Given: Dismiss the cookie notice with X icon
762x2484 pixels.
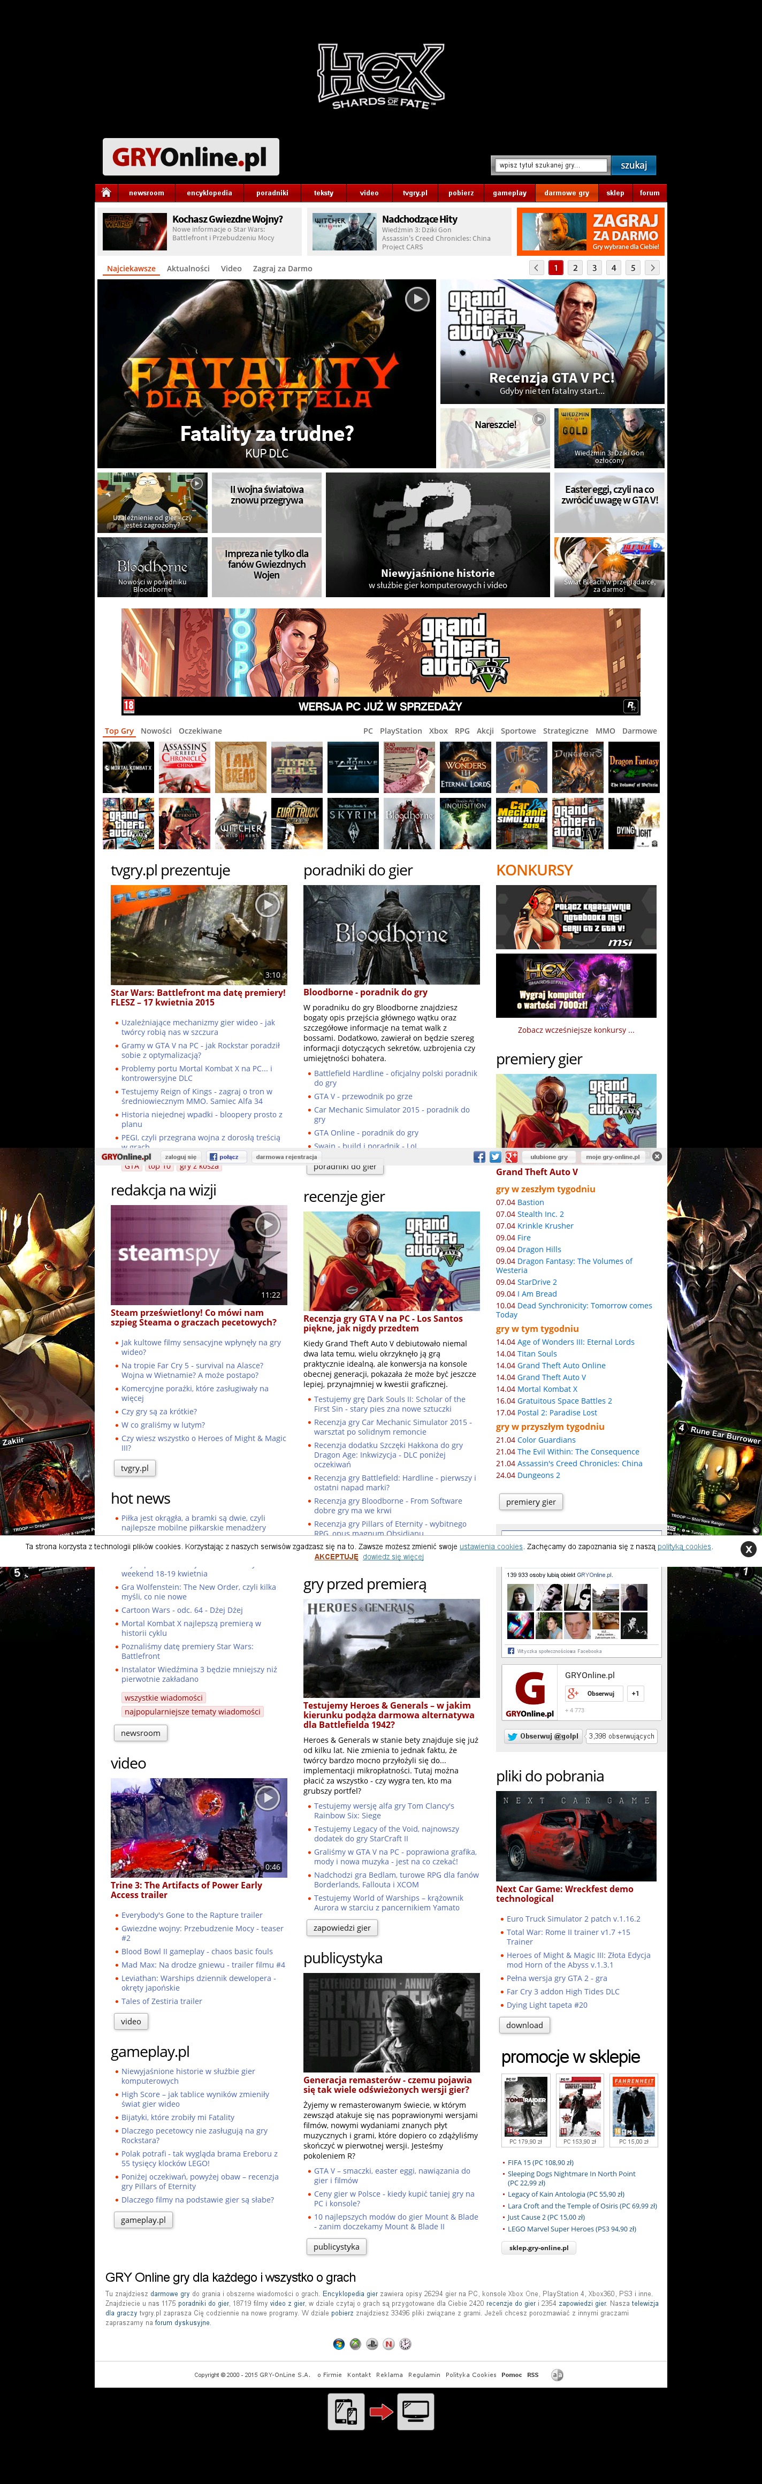Looking at the screenshot, I should (x=748, y=1549).
